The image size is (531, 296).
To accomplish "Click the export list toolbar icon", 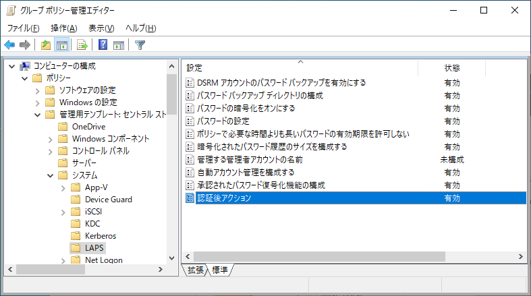I will (82, 45).
